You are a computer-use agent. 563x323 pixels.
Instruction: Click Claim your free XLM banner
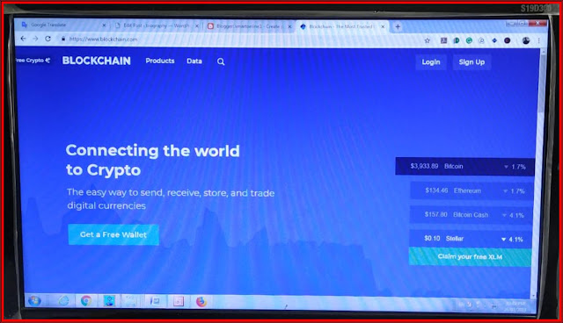coord(470,256)
